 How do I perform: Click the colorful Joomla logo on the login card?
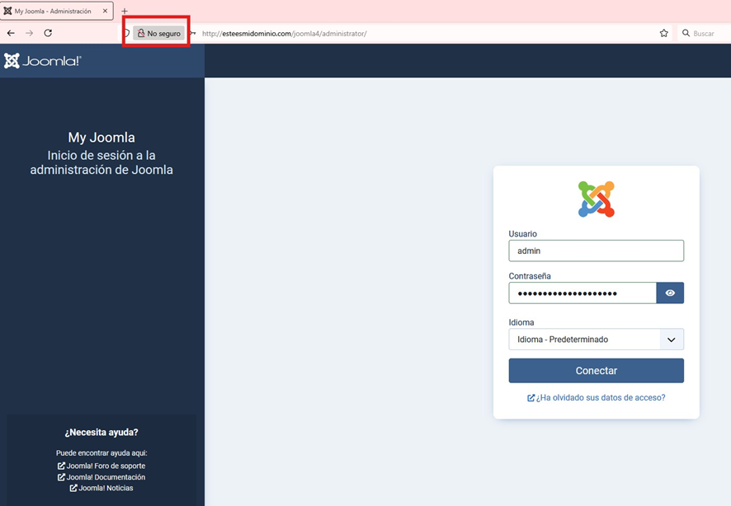click(597, 199)
